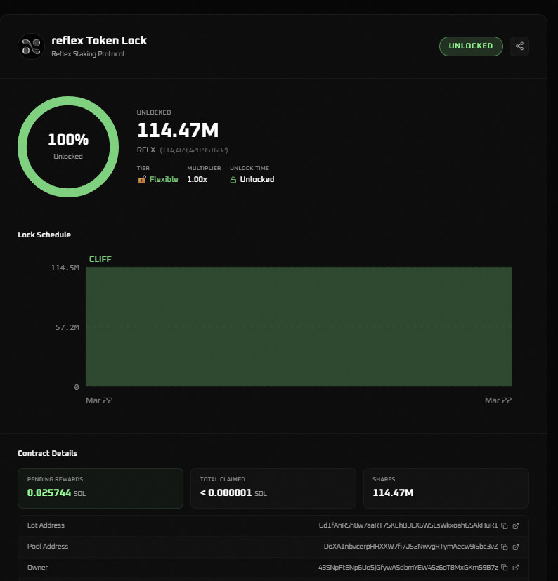The image size is (558, 581).
Task: Open Owner address in external explorer
Action: [515, 567]
